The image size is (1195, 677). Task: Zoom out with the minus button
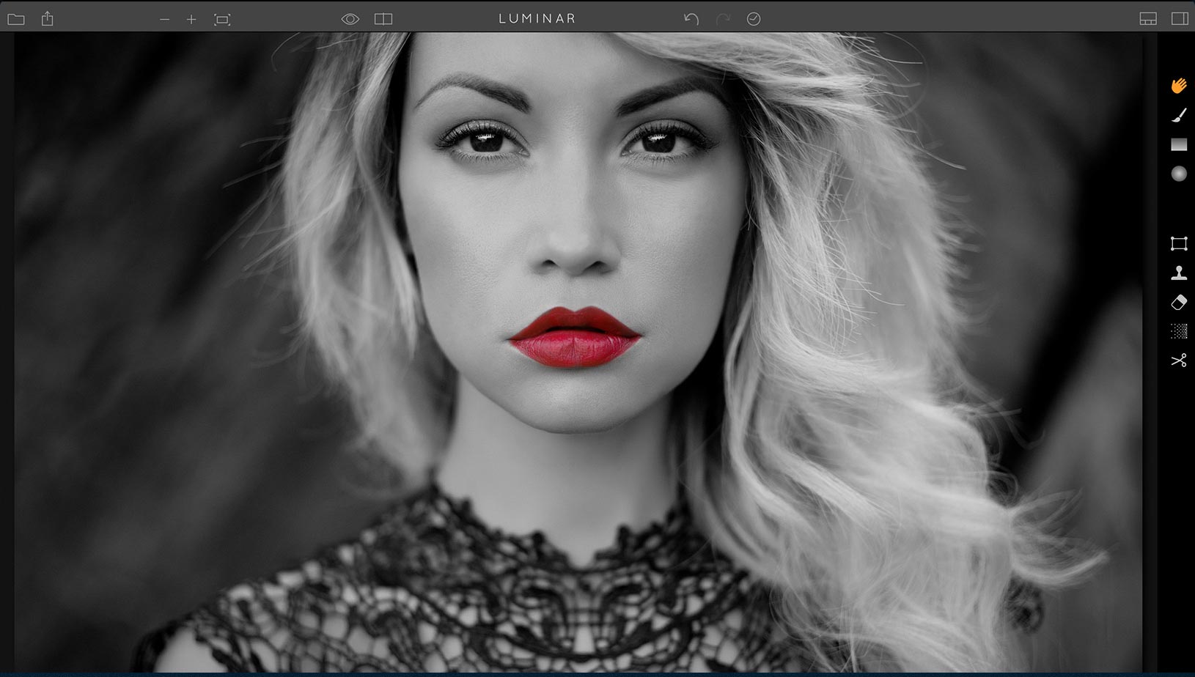point(164,20)
